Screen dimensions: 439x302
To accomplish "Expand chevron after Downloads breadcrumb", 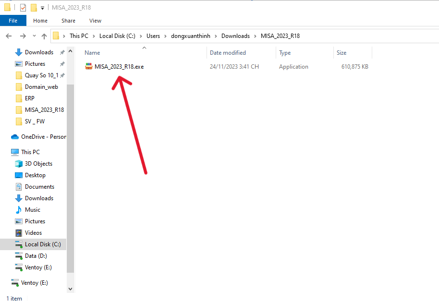I will pyautogui.click(x=255, y=36).
